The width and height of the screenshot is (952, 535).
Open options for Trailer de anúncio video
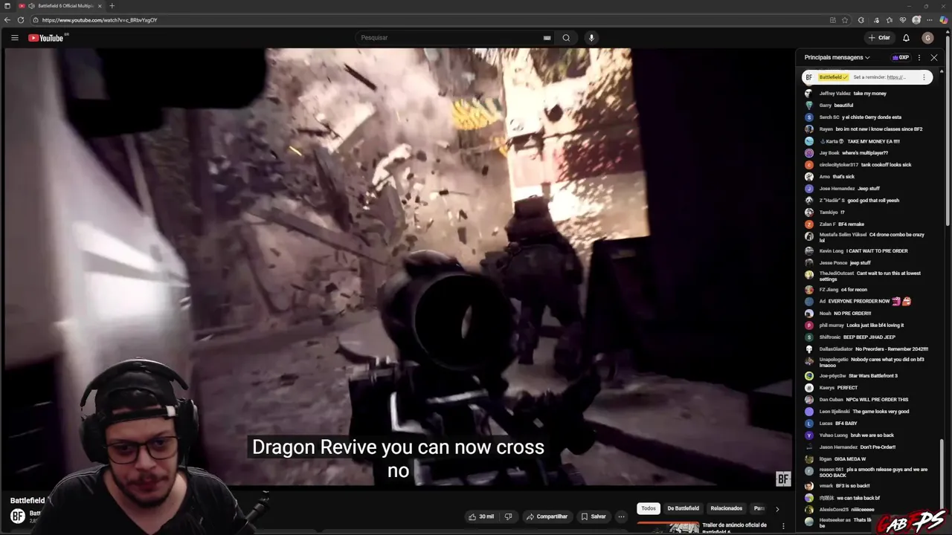coord(783,526)
